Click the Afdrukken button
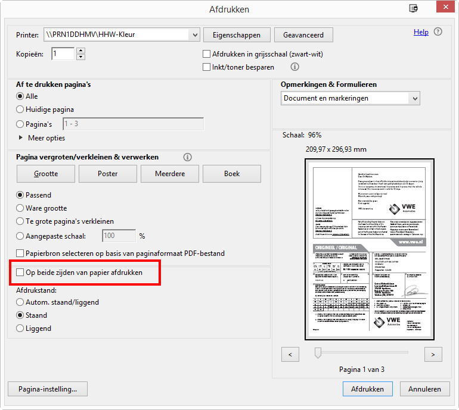Viewport: 459px width, 410px height. [367, 389]
